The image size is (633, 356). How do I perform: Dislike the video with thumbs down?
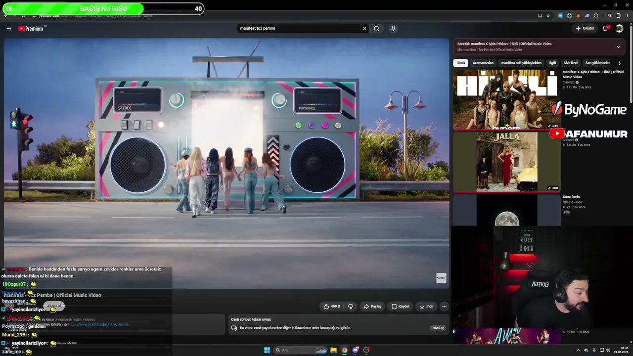coord(351,307)
